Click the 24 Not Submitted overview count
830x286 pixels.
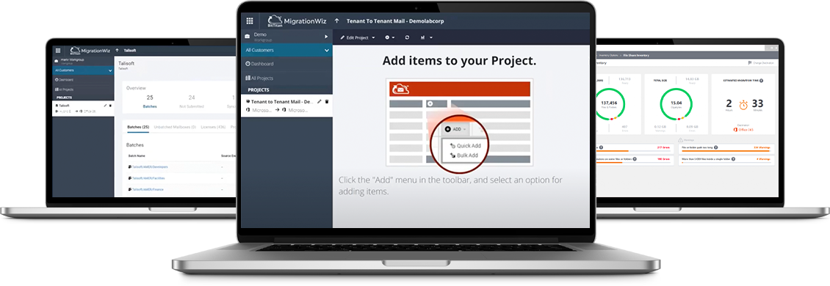point(192,101)
